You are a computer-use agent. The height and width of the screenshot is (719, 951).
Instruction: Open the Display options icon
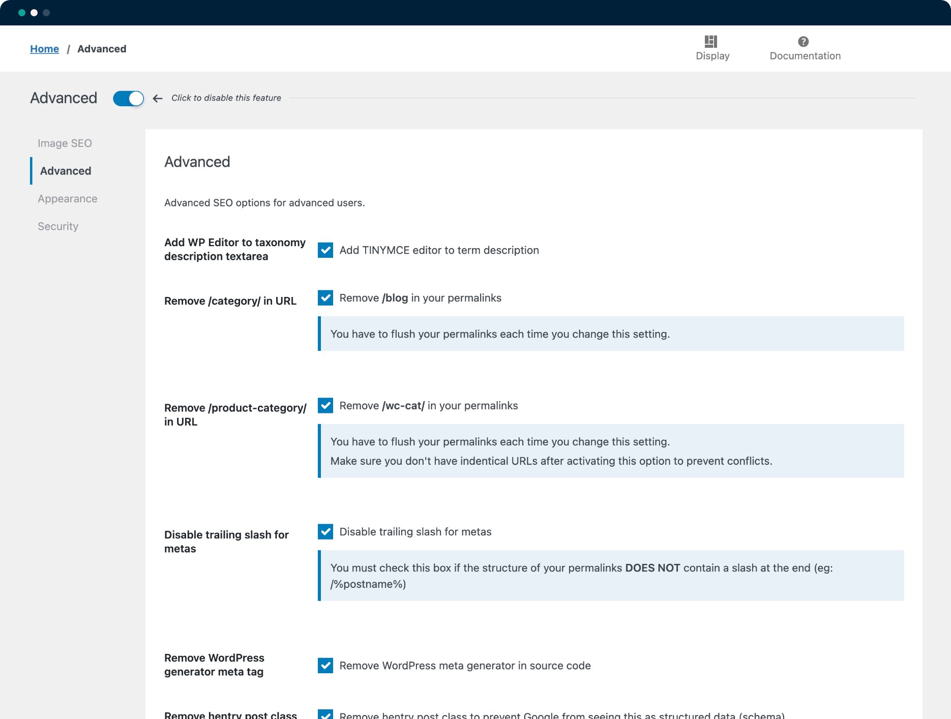(711, 41)
